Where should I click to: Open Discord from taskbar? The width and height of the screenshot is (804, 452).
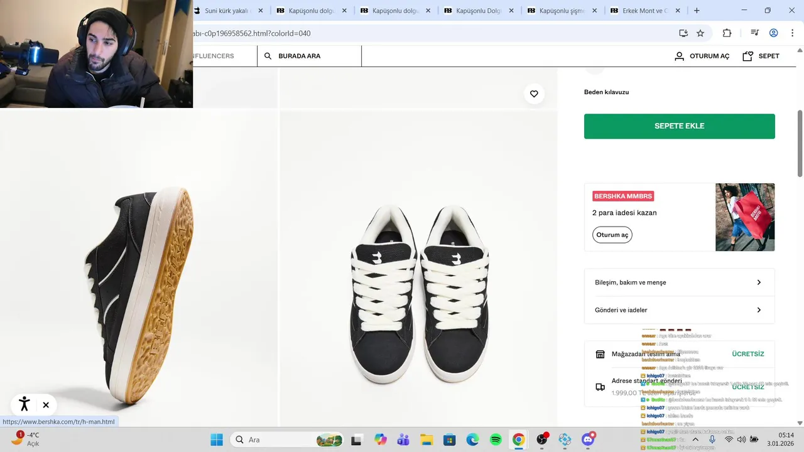[588, 439]
